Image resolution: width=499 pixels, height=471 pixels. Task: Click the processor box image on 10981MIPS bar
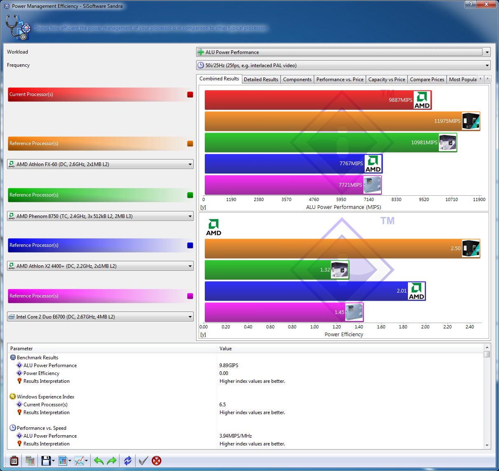click(x=447, y=143)
